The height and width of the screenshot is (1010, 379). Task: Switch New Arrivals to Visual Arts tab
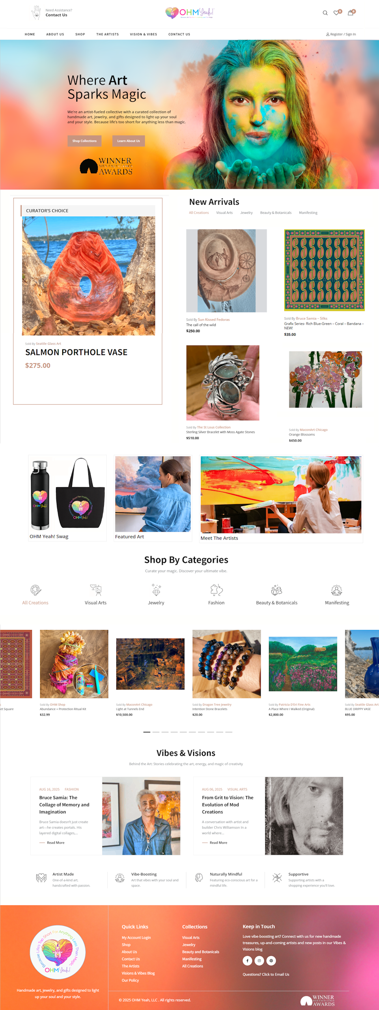(x=224, y=213)
